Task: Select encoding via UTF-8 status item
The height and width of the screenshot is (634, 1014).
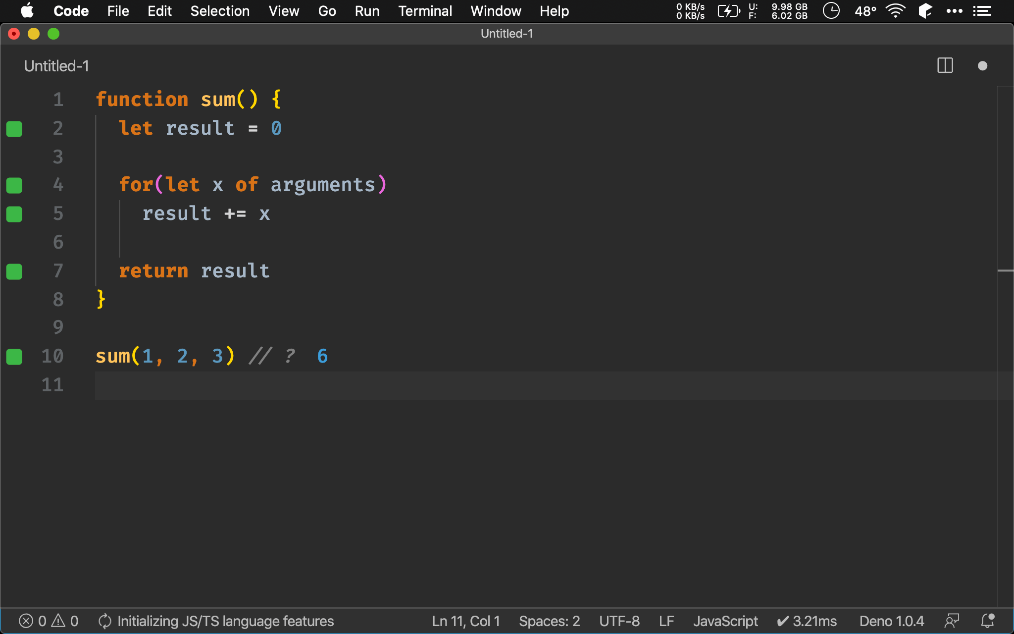Action: tap(619, 621)
